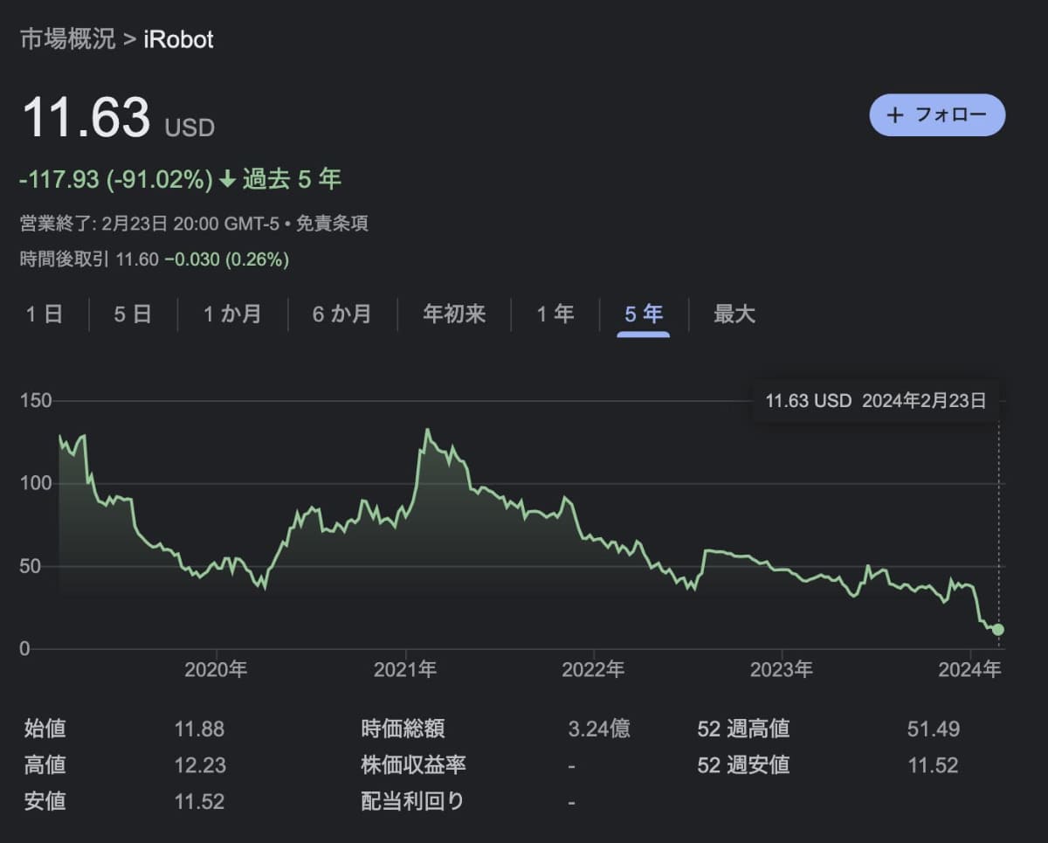Image resolution: width=1048 pixels, height=843 pixels.
Task: Click the iRobot title in breadcrumb
Action: coord(178,39)
